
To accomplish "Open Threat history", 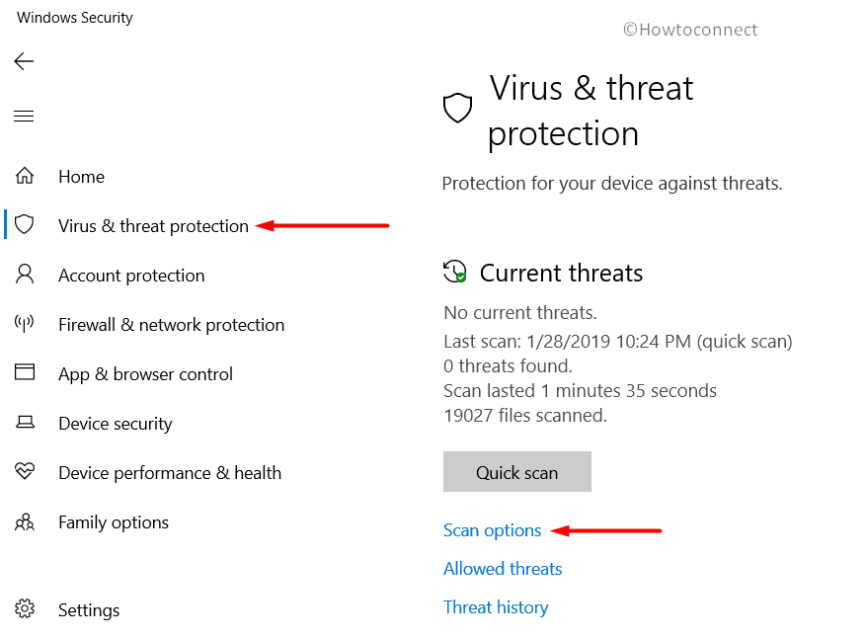I will [x=496, y=606].
